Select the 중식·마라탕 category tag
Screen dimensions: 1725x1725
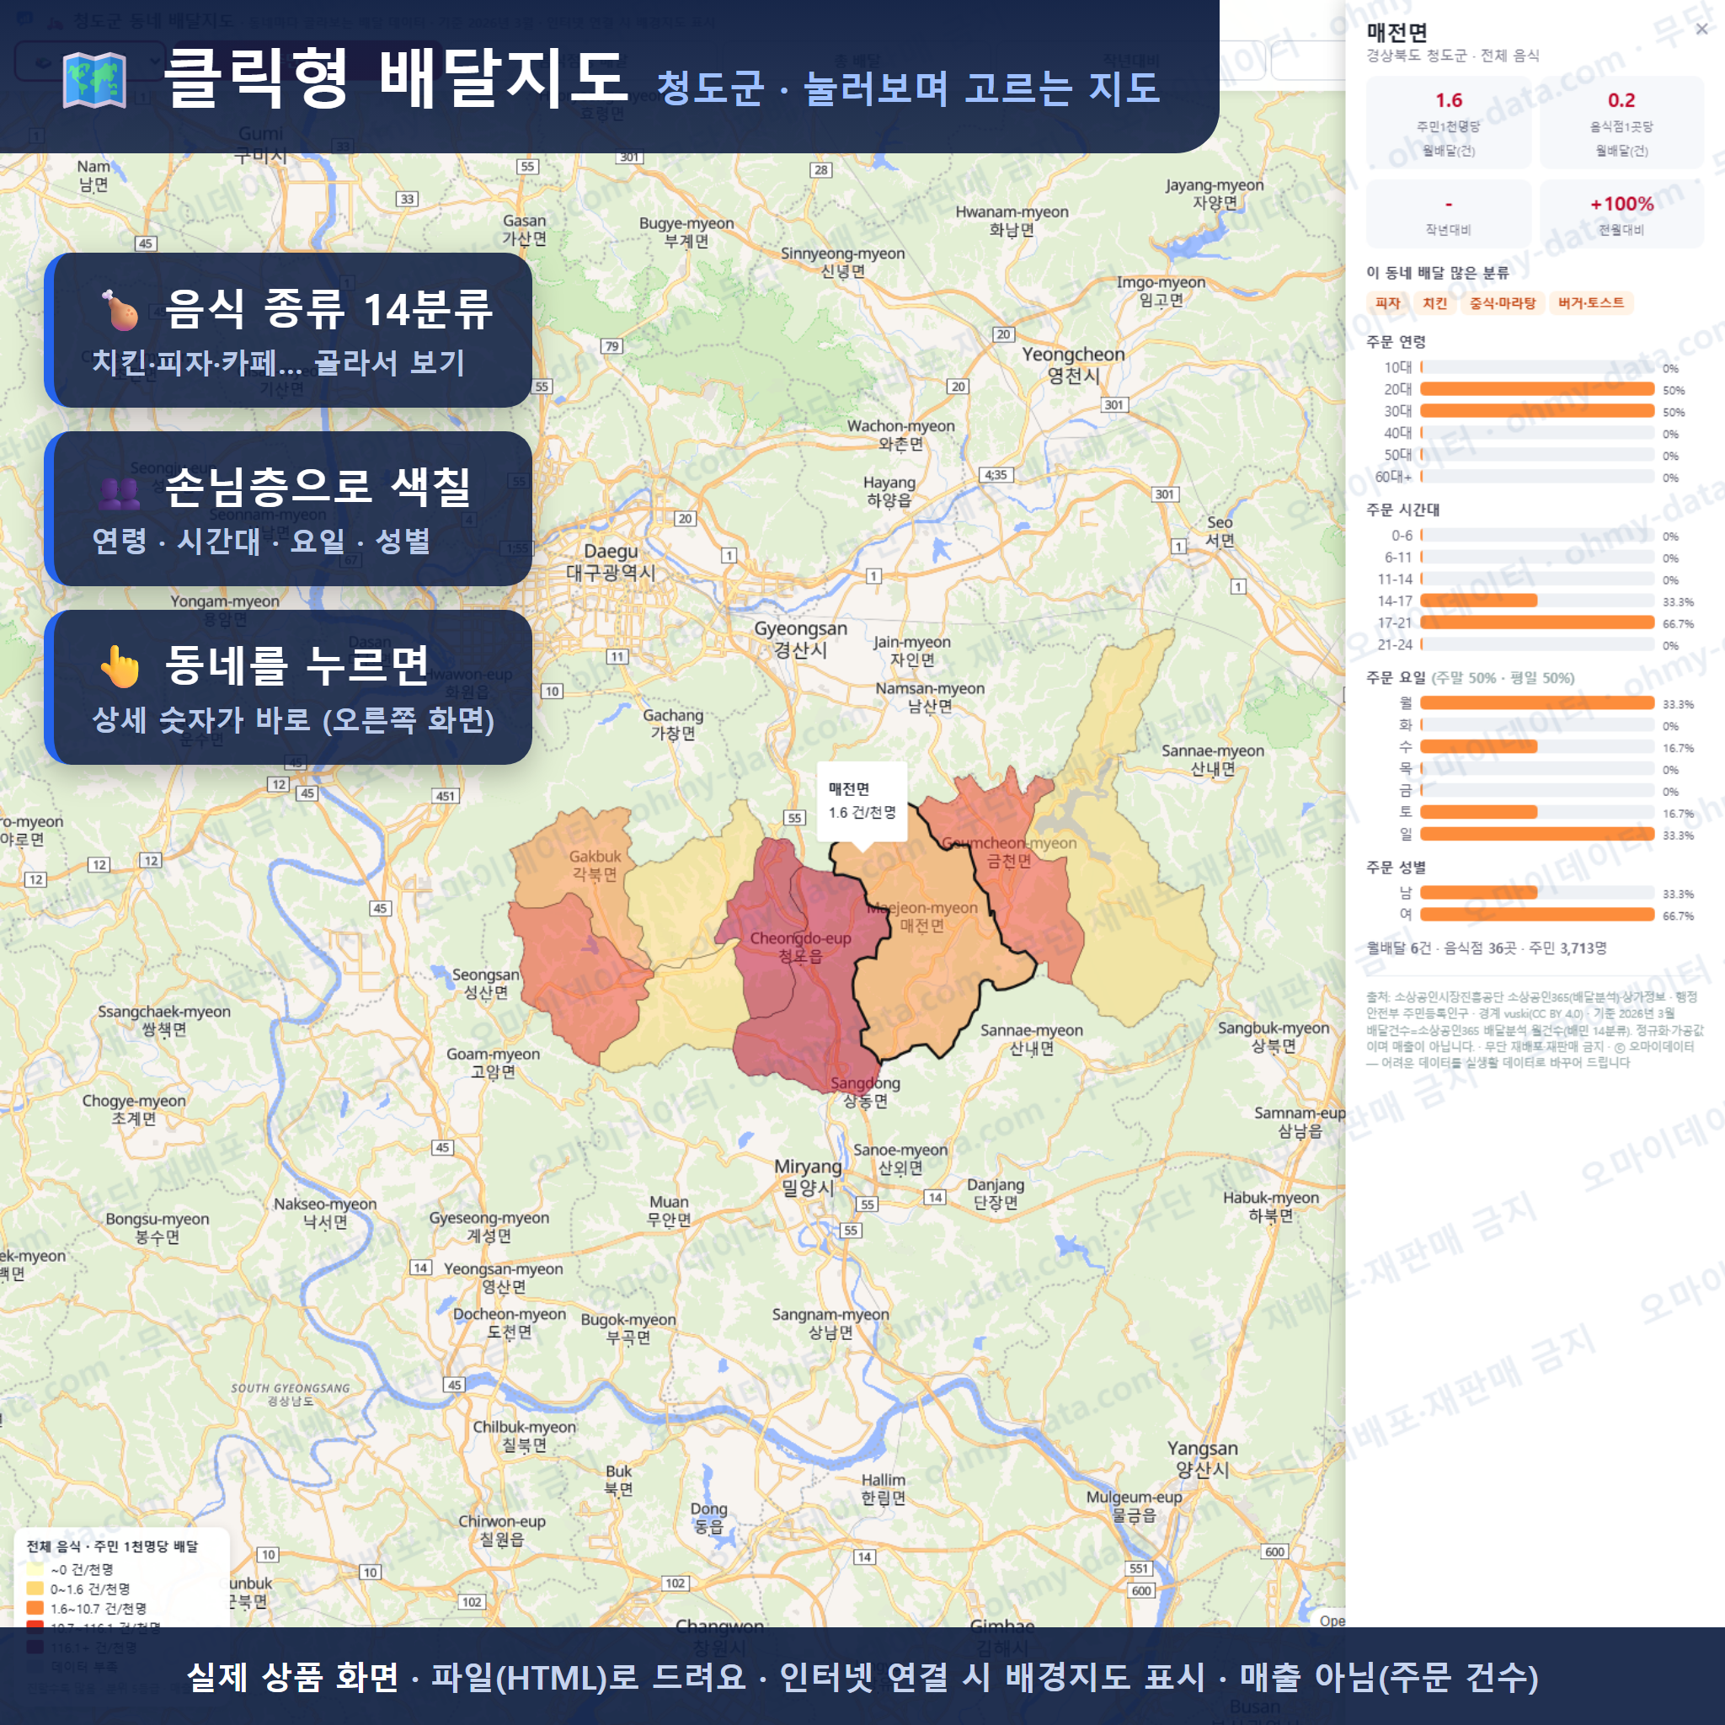click(x=1502, y=302)
